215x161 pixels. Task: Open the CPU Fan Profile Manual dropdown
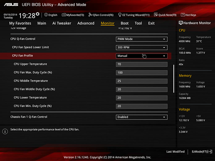(142, 56)
